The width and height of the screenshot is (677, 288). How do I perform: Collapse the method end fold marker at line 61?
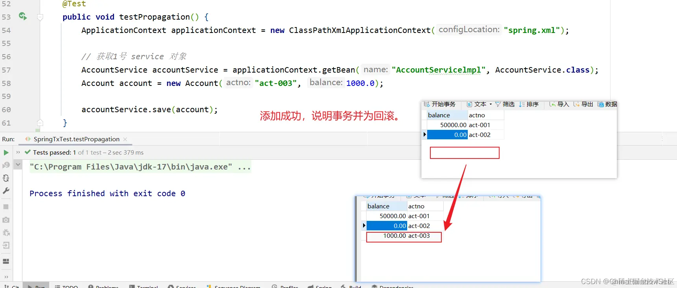pyautogui.click(x=40, y=122)
